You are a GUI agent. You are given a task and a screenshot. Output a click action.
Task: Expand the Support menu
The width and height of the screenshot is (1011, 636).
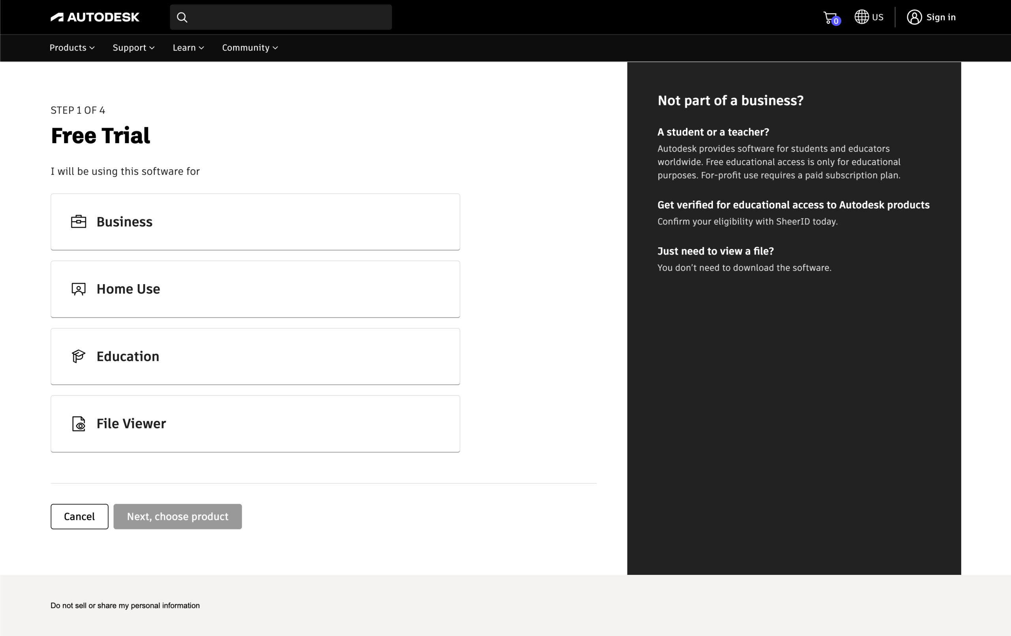[x=133, y=48]
